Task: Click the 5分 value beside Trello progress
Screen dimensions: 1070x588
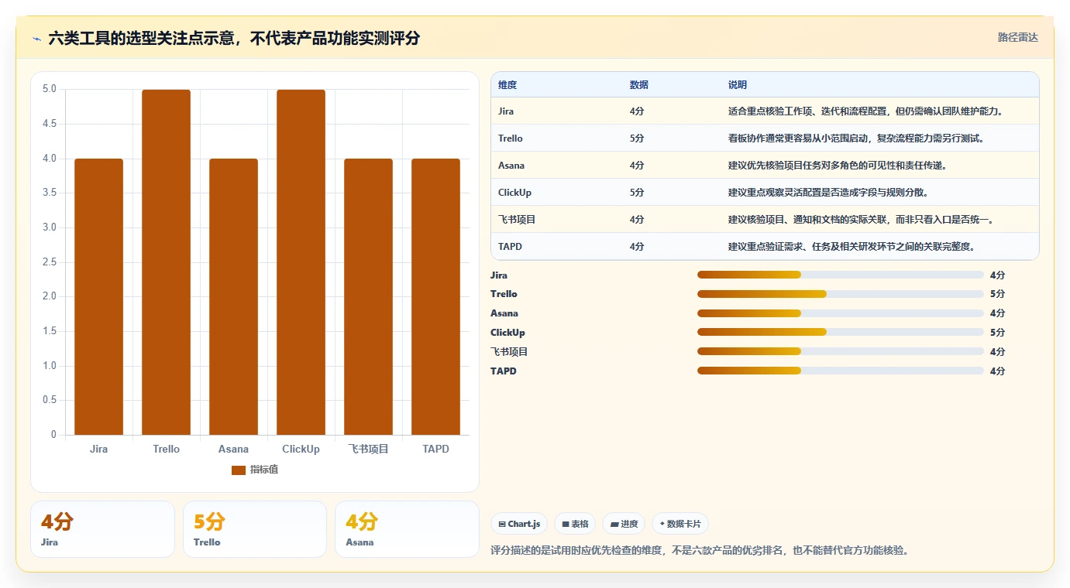Action: pos(997,294)
